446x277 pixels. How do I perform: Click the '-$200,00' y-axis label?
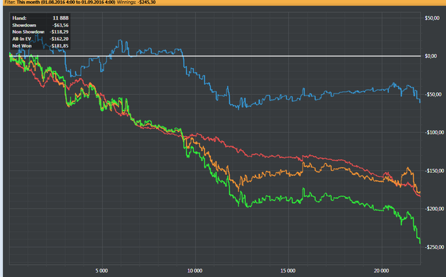435,209
